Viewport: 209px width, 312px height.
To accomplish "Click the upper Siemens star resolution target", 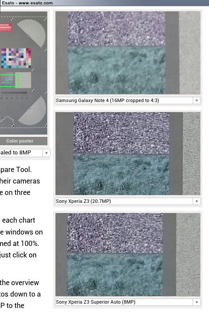I will pos(31,33).
